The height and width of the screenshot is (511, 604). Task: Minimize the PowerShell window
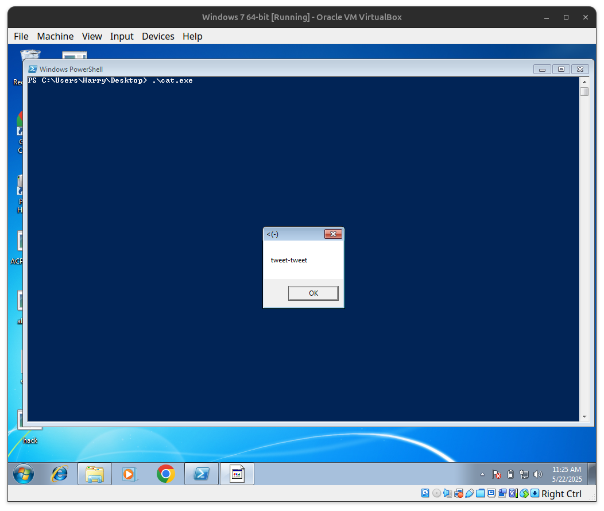(542, 69)
